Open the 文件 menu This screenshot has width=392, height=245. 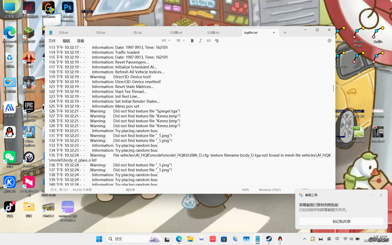pyautogui.click(x=52, y=41)
